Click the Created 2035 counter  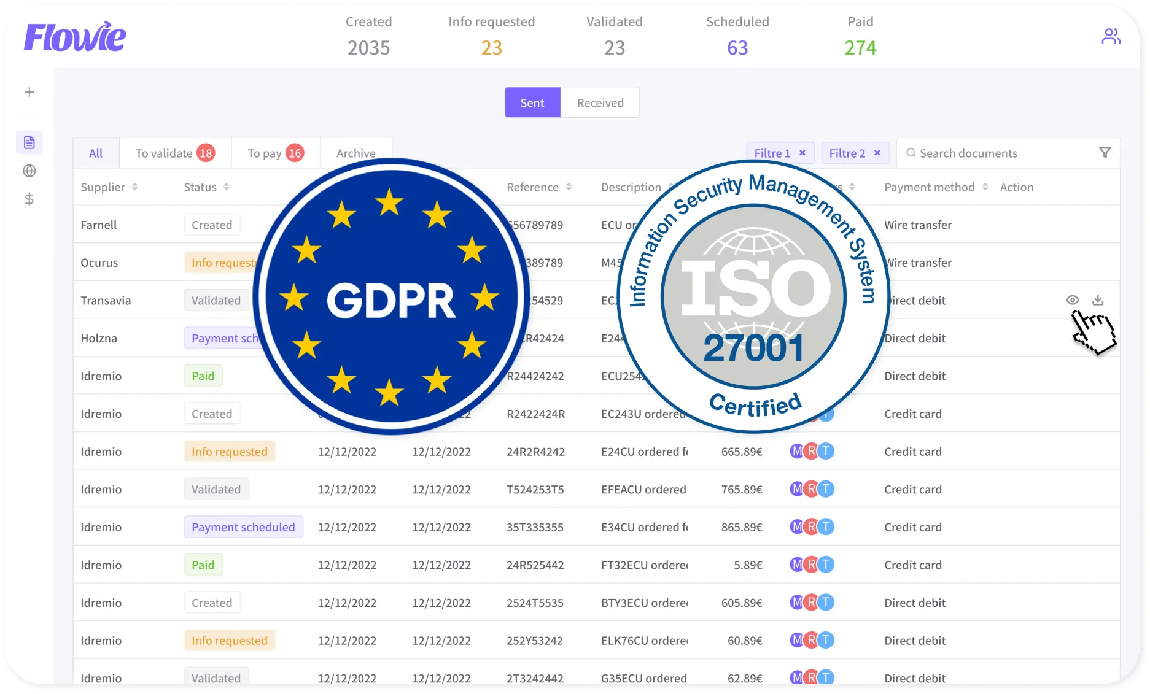(x=368, y=36)
